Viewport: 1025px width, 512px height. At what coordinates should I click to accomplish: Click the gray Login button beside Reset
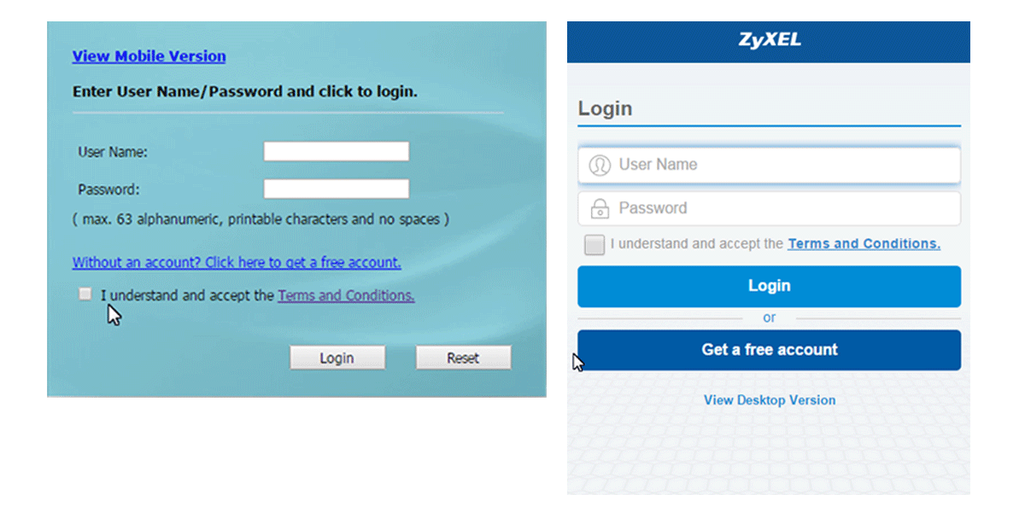337,358
